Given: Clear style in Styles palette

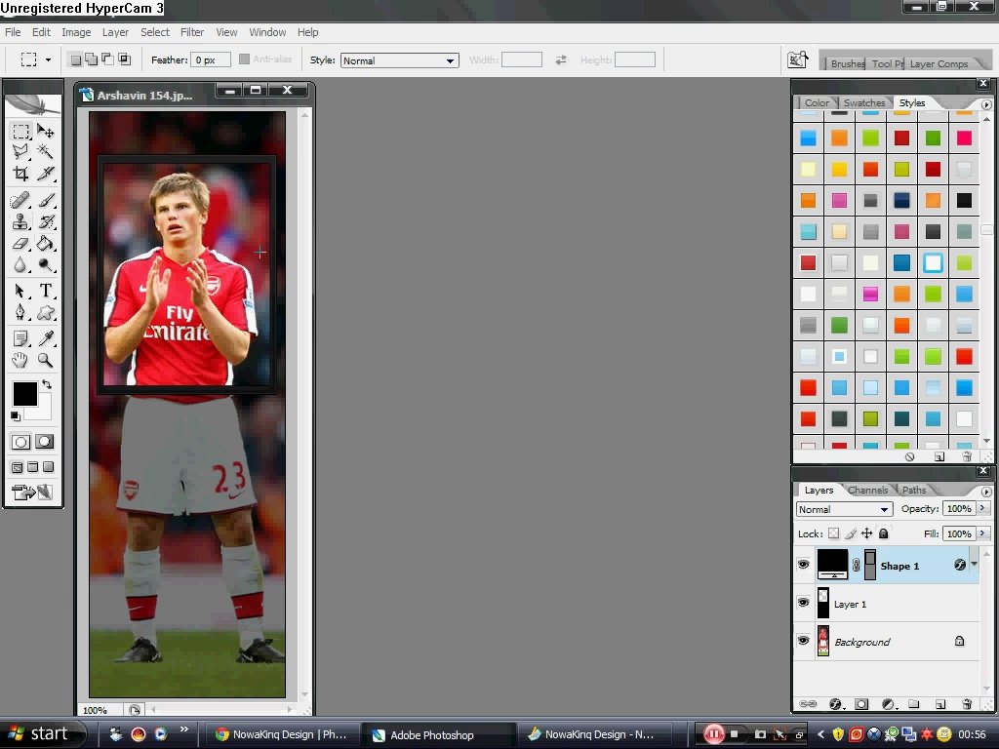Looking at the screenshot, I should (x=910, y=456).
